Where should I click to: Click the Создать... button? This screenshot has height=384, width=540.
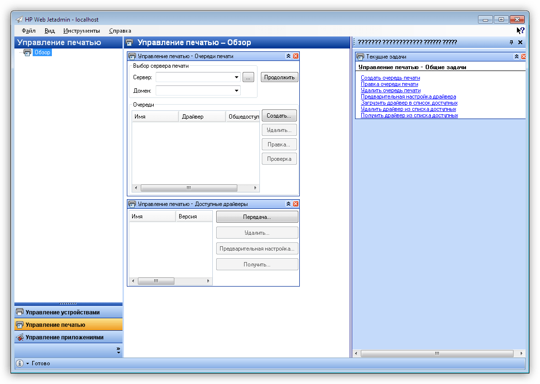pyautogui.click(x=279, y=116)
